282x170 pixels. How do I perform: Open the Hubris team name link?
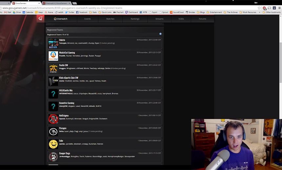pos(62,40)
